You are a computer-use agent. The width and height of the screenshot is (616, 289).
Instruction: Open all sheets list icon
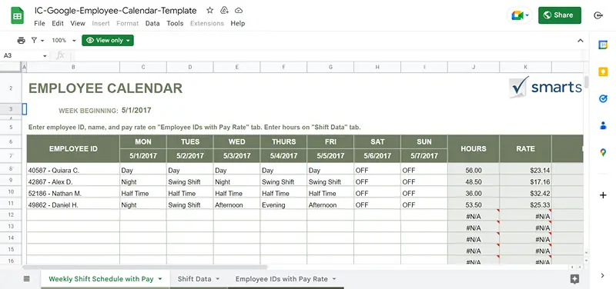pos(26,279)
